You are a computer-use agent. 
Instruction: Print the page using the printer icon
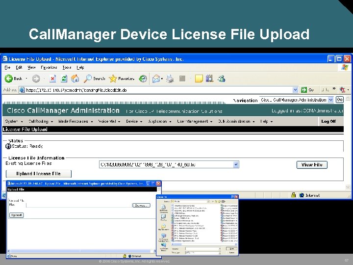pyautogui.click(x=170, y=79)
